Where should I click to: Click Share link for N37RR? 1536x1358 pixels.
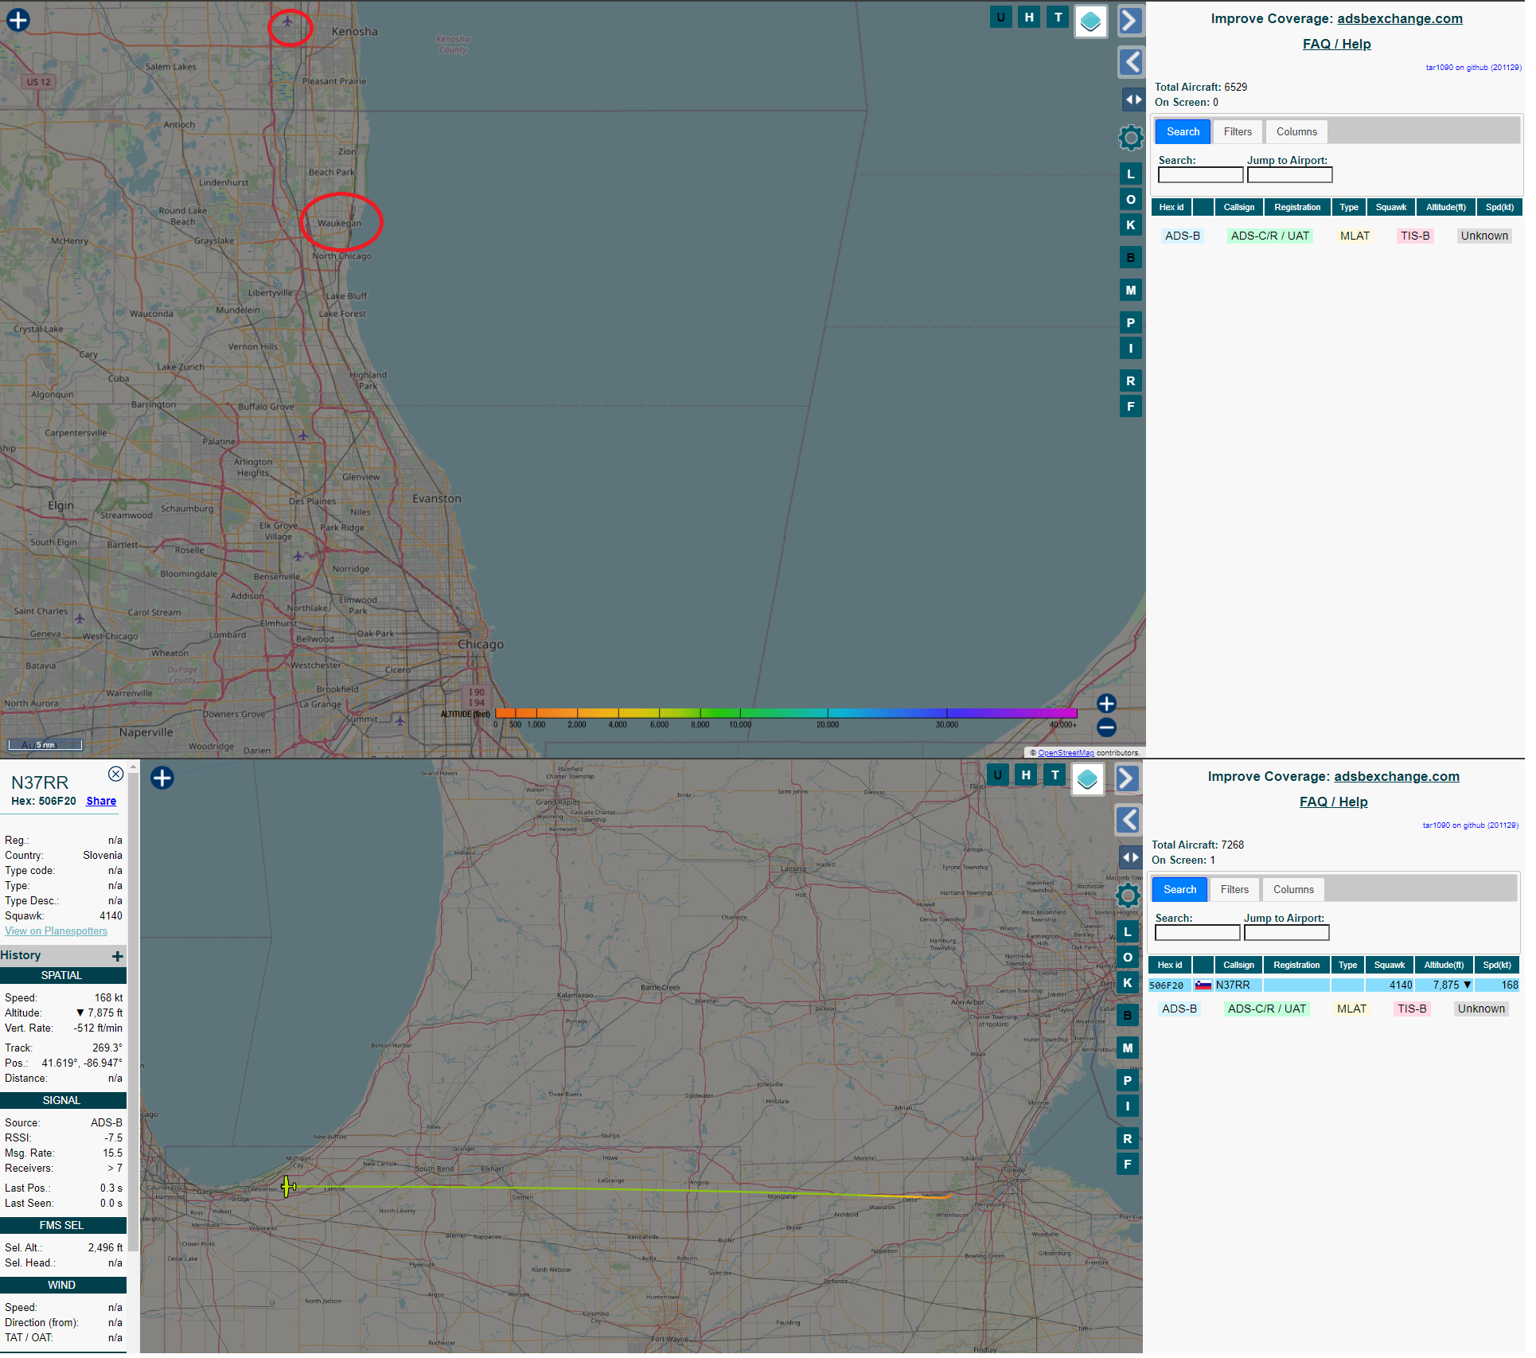pos(101,802)
